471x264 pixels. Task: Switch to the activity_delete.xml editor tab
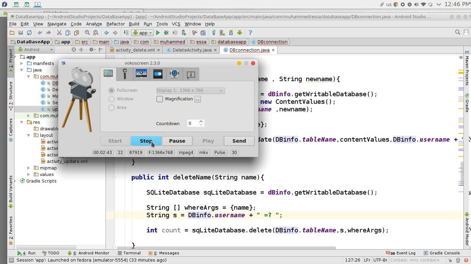135,50
